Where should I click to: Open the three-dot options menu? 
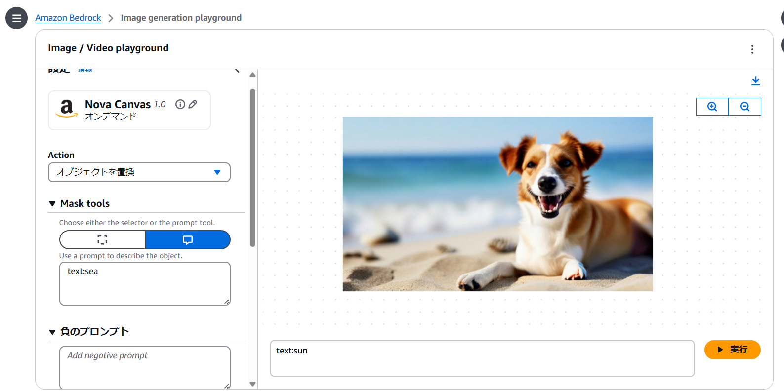point(752,49)
